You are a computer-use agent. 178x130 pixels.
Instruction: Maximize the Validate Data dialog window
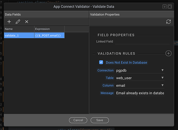coord(164,7)
